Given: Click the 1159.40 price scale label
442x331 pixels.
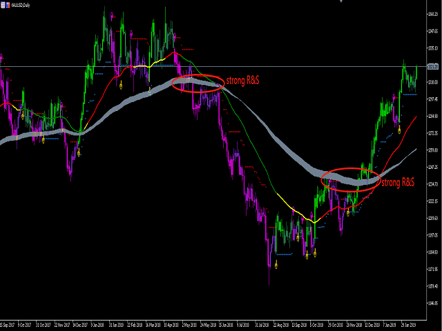Looking at the screenshot, I should pyautogui.click(x=433, y=286).
